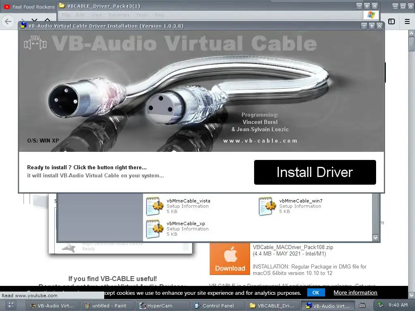Open the Help menu in the folder window
The width and height of the screenshot is (415, 311).
click(160, 15)
